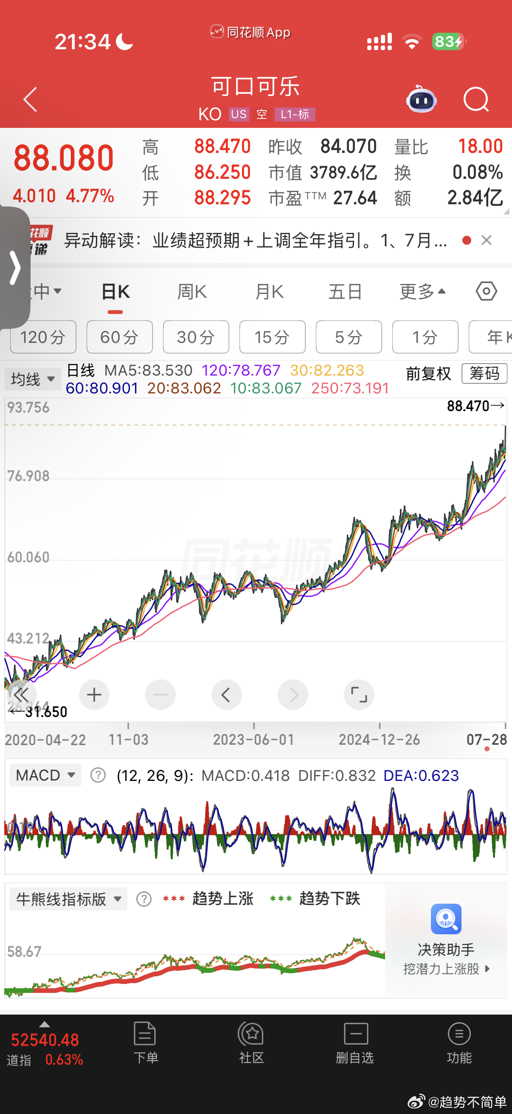The width and height of the screenshot is (512, 1114).
Task: Zoom out chart with minus button
Action: tap(160, 695)
